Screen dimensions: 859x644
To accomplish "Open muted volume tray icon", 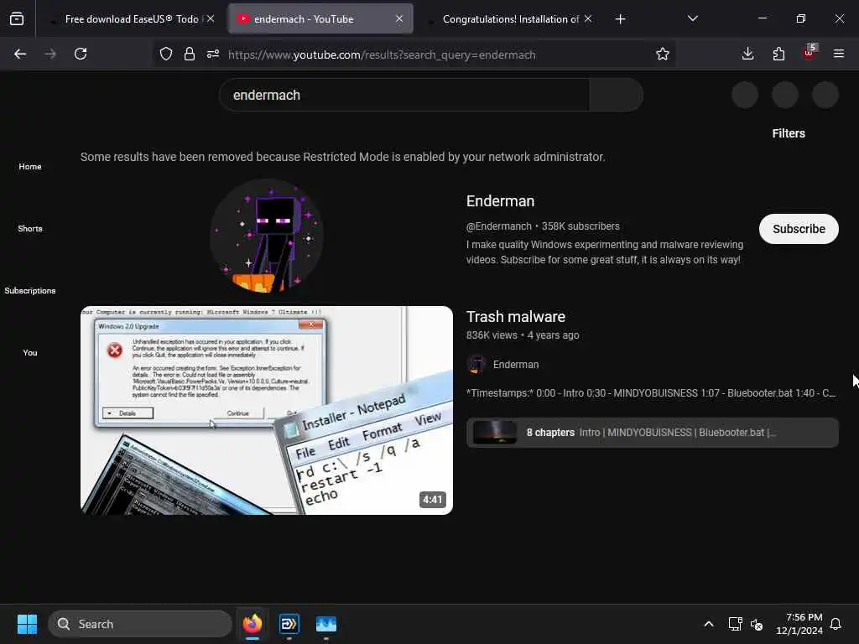I will tap(757, 624).
